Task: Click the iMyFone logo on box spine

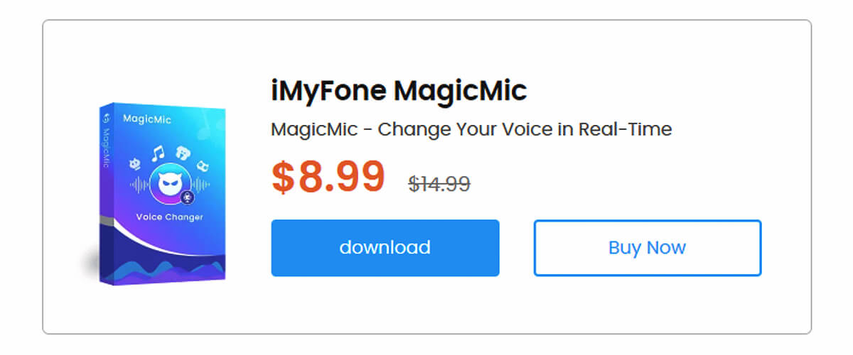Action: (105, 118)
